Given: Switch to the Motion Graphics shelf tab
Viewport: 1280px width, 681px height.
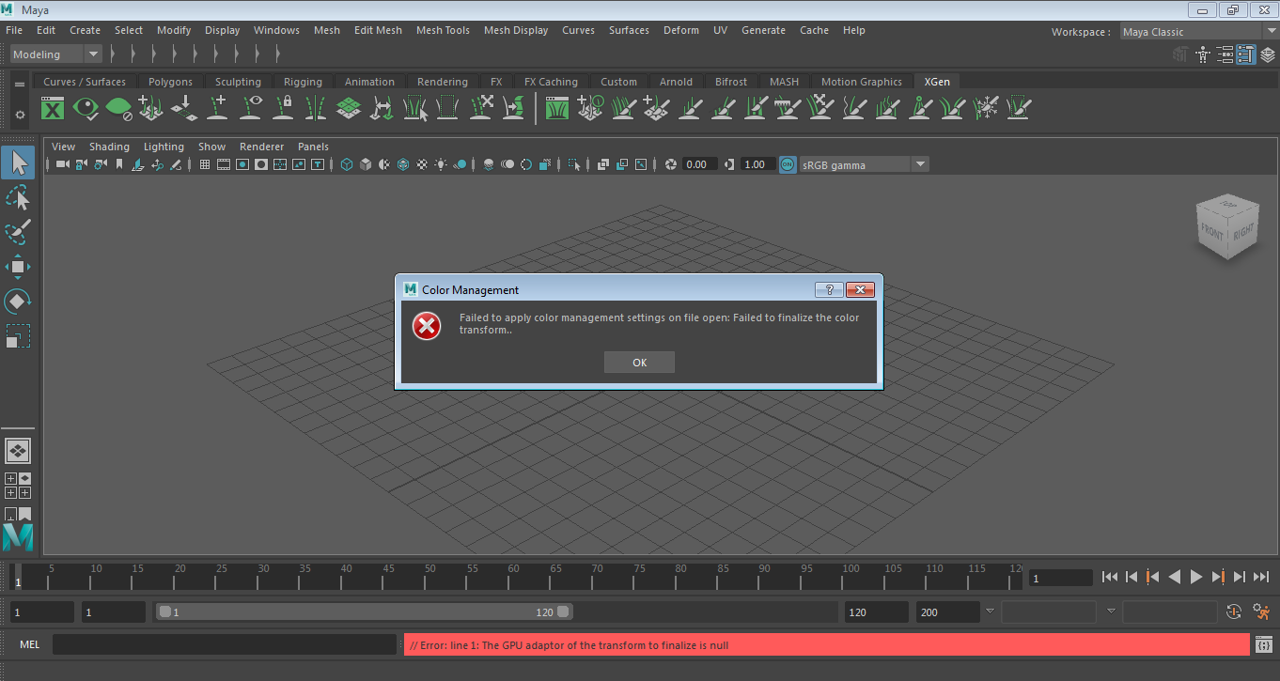Looking at the screenshot, I should (861, 82).
